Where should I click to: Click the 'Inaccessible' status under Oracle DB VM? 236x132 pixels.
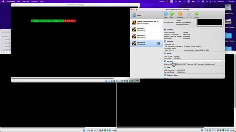tap(144, 23)
